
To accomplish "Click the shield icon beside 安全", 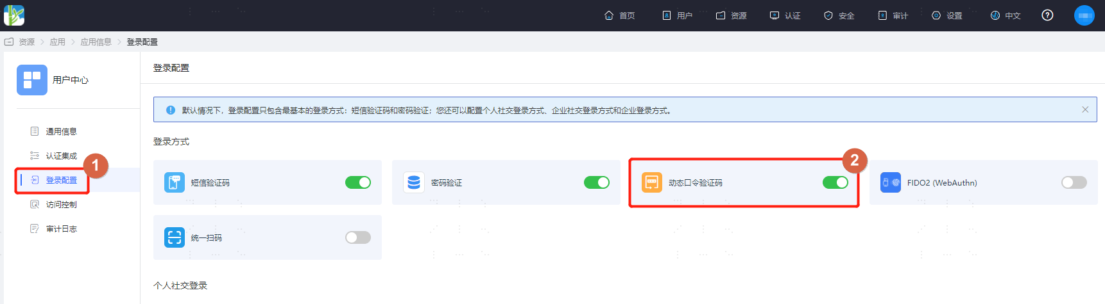I will 828,15.
